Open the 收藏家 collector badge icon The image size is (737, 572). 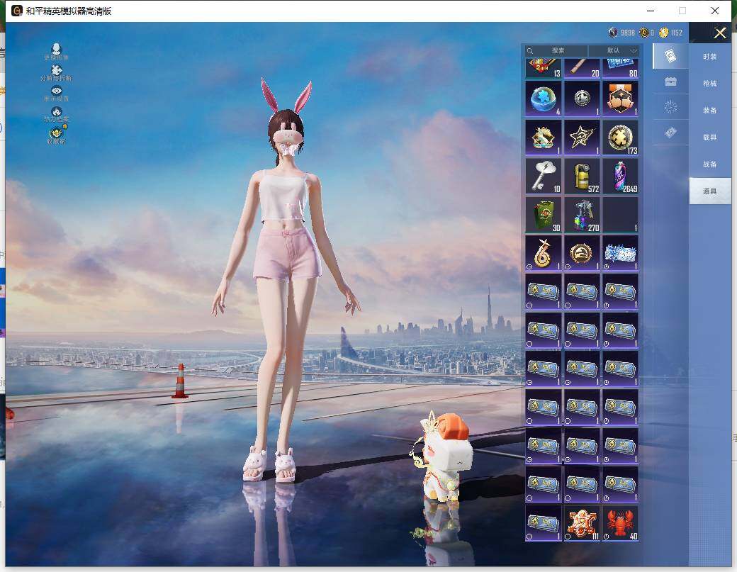coord(56,134)
